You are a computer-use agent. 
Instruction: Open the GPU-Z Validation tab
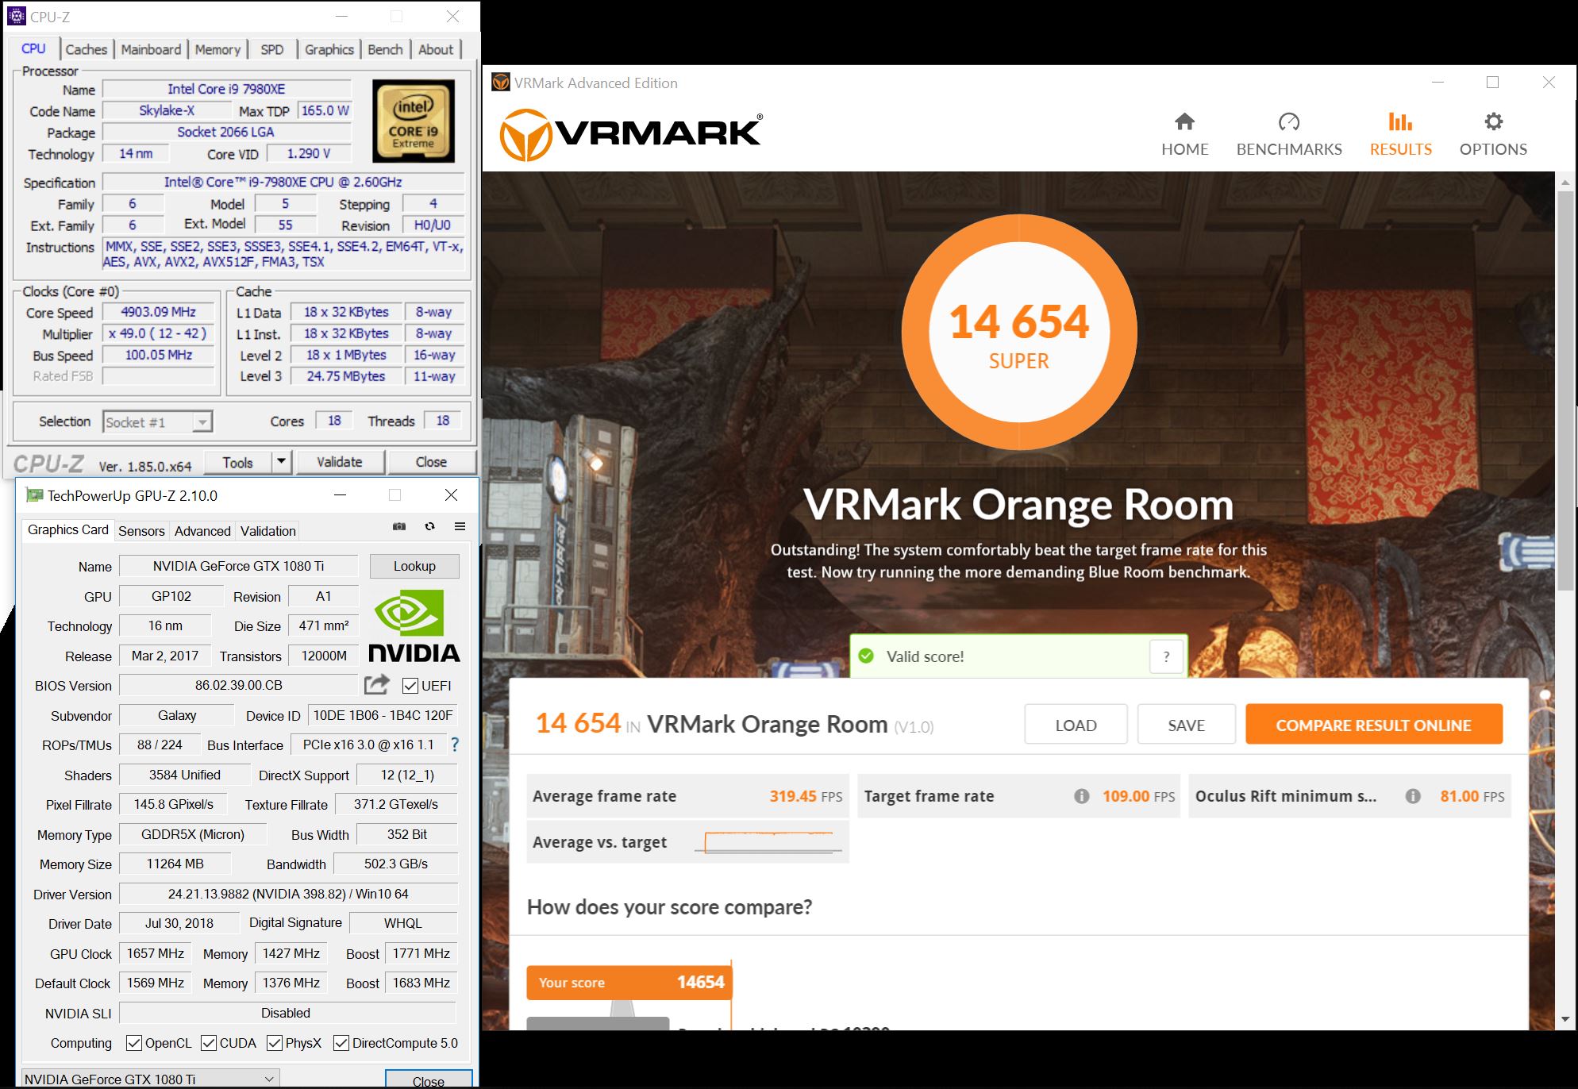267,531
